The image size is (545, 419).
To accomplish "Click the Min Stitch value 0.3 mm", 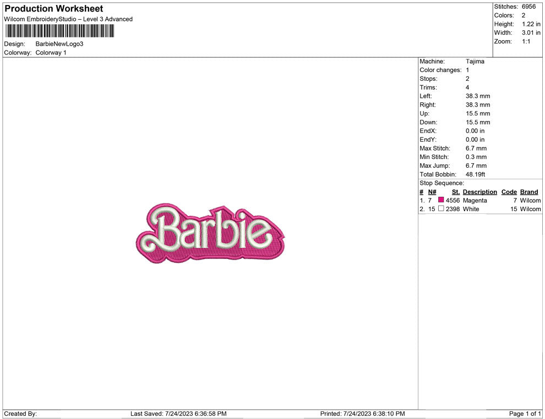I will [x=476, y=157].
